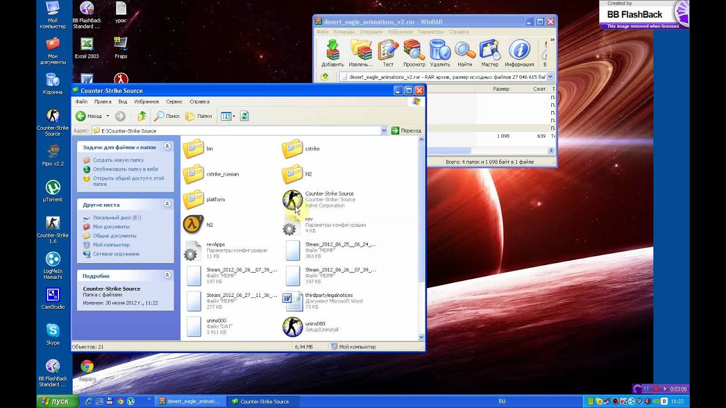Select the Fraps desktop icon
The height and width of the screenshot is (408, 726).
[x=121, y=48]
